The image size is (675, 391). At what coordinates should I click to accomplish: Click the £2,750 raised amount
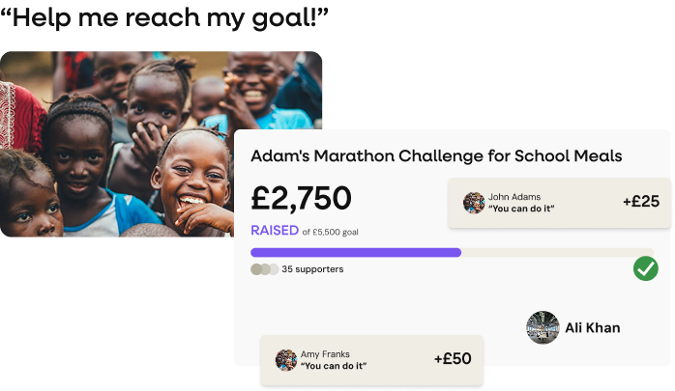[x=301, y=198]
